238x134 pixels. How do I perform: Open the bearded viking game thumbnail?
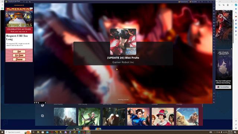coord(187,117)
